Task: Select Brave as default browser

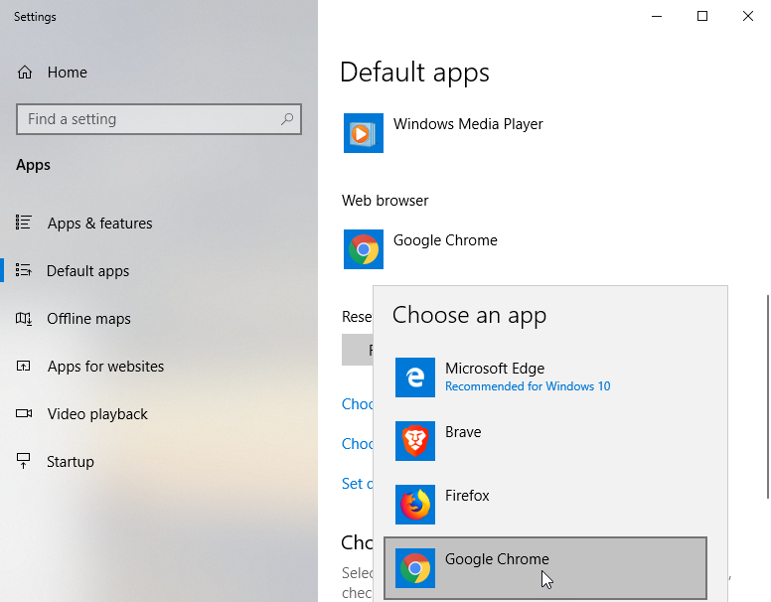Action: click(545, 441)
